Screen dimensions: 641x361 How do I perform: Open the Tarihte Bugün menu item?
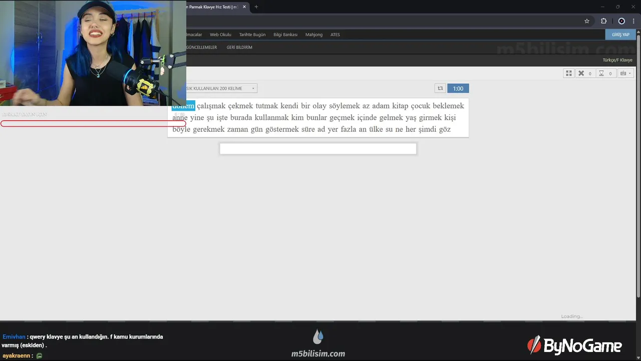252,35
